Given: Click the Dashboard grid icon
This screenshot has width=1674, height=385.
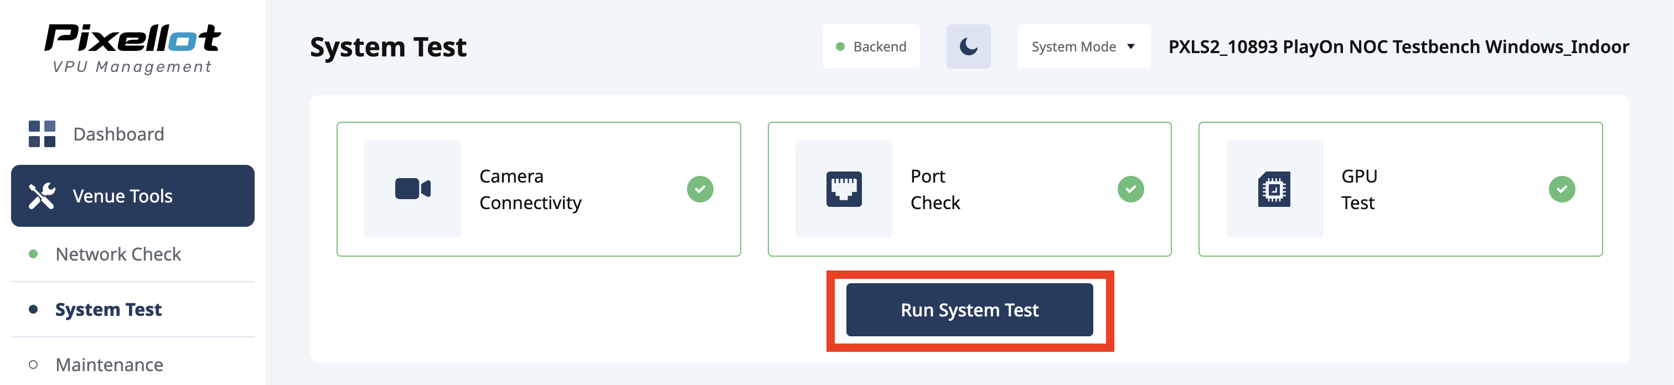Looking at the screenshot, I should pos(42,134).
